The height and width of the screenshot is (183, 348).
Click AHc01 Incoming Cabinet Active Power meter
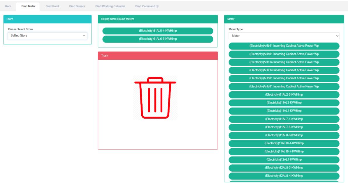point(284,54)
